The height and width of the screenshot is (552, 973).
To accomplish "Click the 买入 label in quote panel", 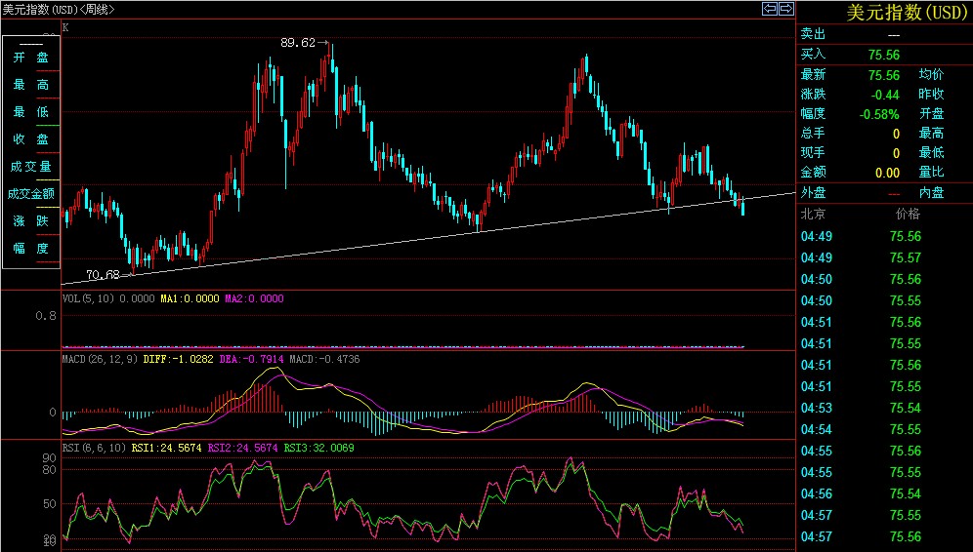I will 813,55.
